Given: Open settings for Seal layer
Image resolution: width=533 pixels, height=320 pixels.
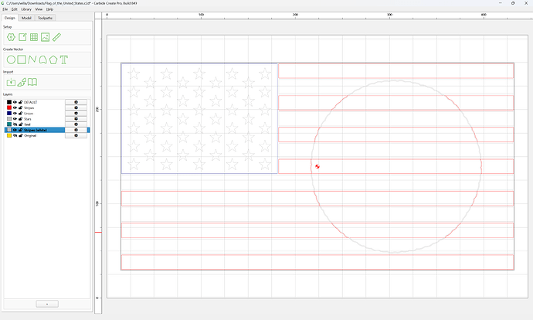Looking at the screenshot, I should [76, 124].
